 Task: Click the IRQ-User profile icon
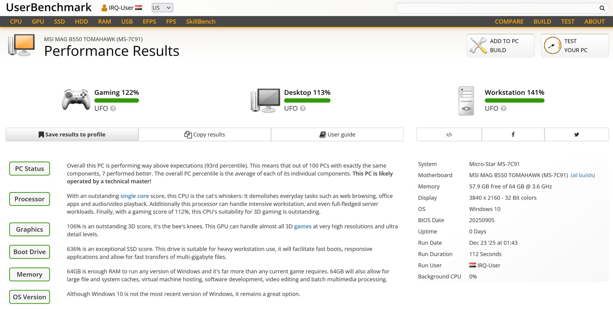[x=104, y=8]
